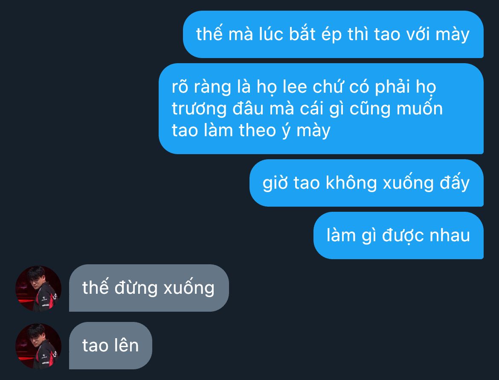
Task: Click the word 'muốn' in long blue message
Action: (x=419, y=108)
